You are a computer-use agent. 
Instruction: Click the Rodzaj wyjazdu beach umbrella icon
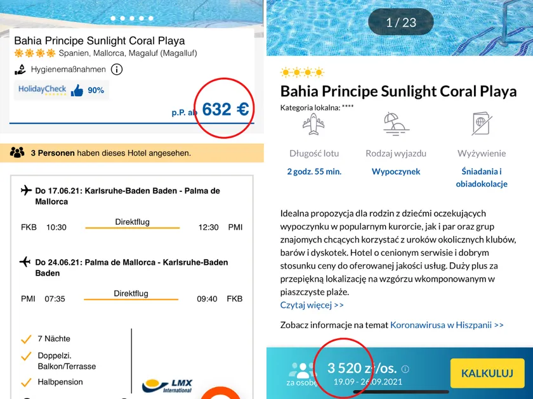pyautogui.click(x=396, y=125)
